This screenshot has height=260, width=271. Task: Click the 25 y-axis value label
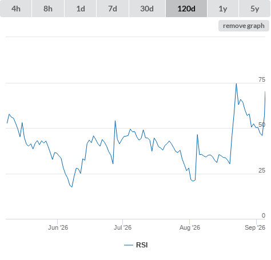point(262,170)
